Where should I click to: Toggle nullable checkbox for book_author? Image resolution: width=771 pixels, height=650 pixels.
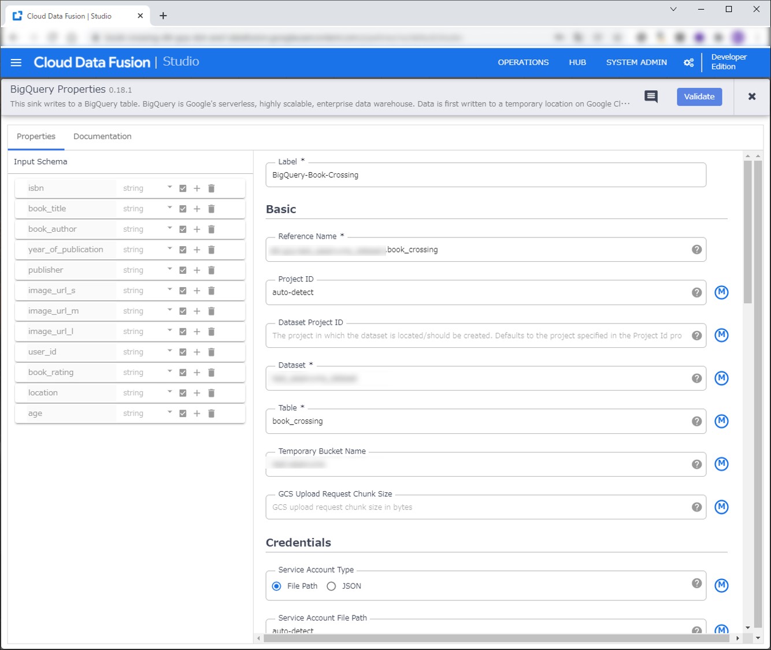click(x=183, y=229)
